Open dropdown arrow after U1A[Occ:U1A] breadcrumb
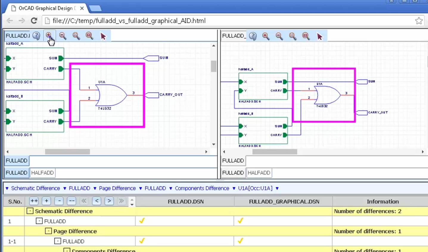Viewport: 428px width, 252px height. [x=277, y=188]
